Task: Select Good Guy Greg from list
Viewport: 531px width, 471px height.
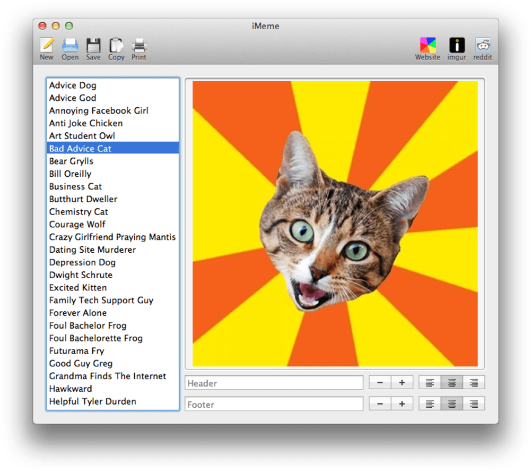Action: pyautogui.click(x=81, y=364)
